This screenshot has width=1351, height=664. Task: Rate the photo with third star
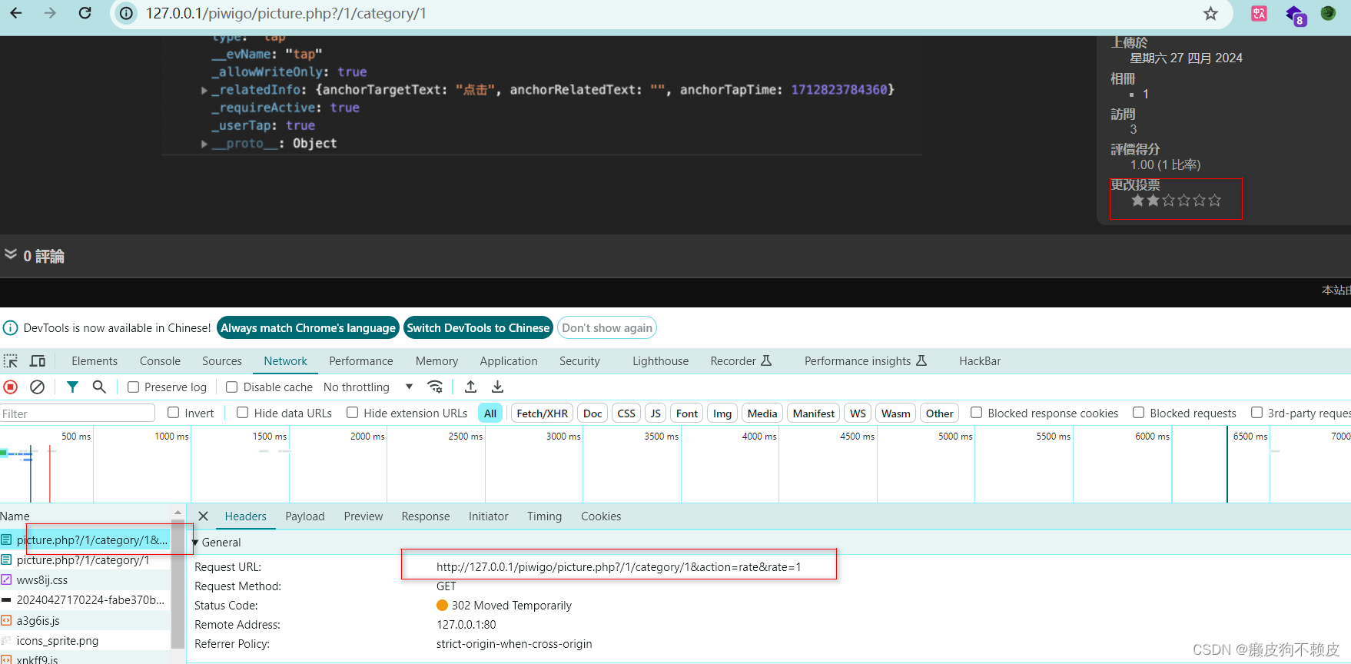coord(1168,201)
